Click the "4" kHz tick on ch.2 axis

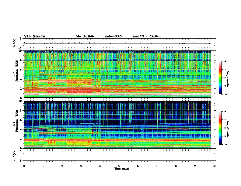21,129
